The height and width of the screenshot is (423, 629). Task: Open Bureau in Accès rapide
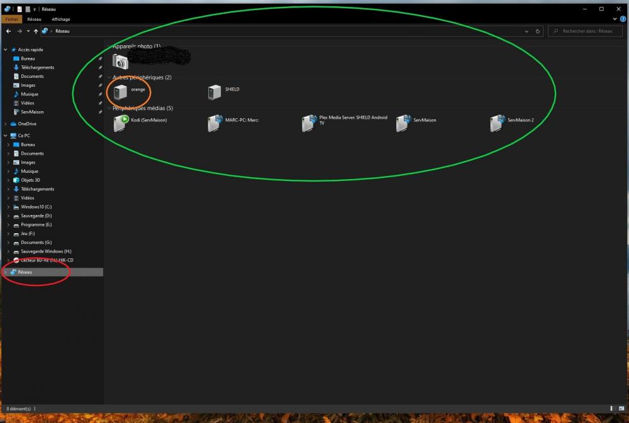coord(28,58)
